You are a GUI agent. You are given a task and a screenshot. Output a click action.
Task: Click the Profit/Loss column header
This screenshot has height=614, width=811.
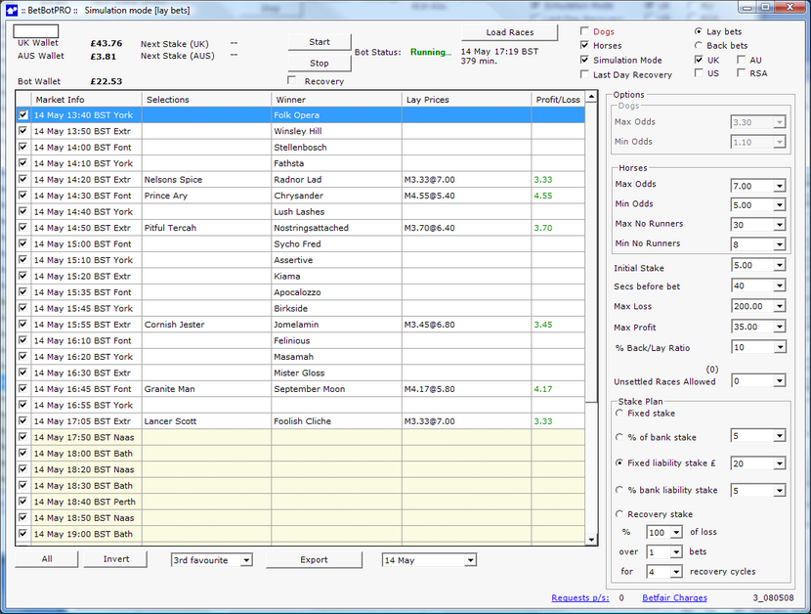558,100
